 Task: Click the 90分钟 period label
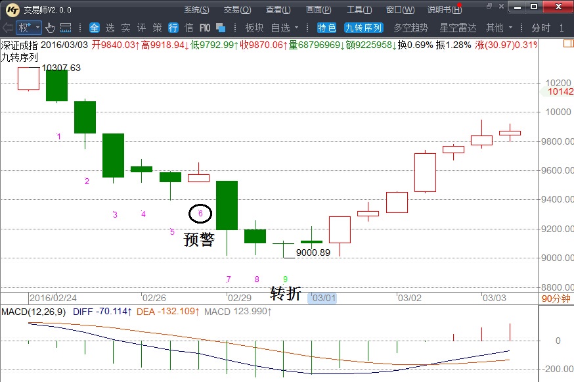tap(556, 298)
